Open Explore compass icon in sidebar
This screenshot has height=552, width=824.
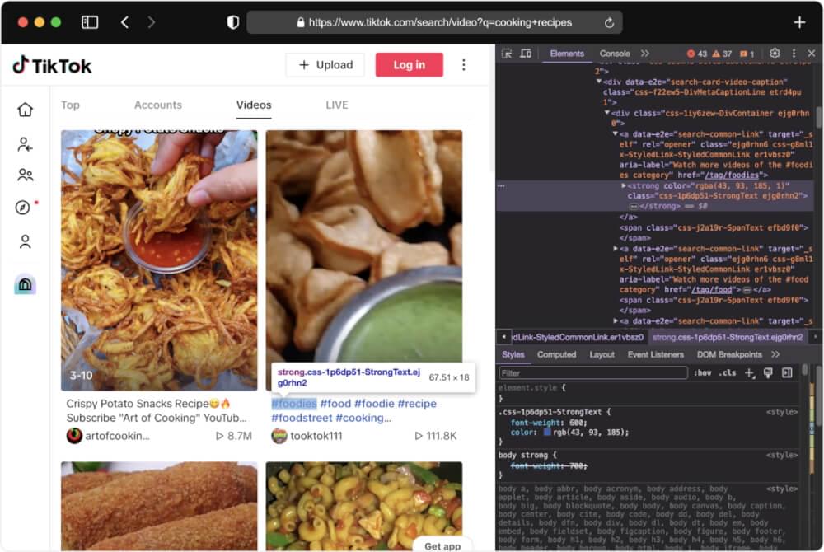[23, 208]
